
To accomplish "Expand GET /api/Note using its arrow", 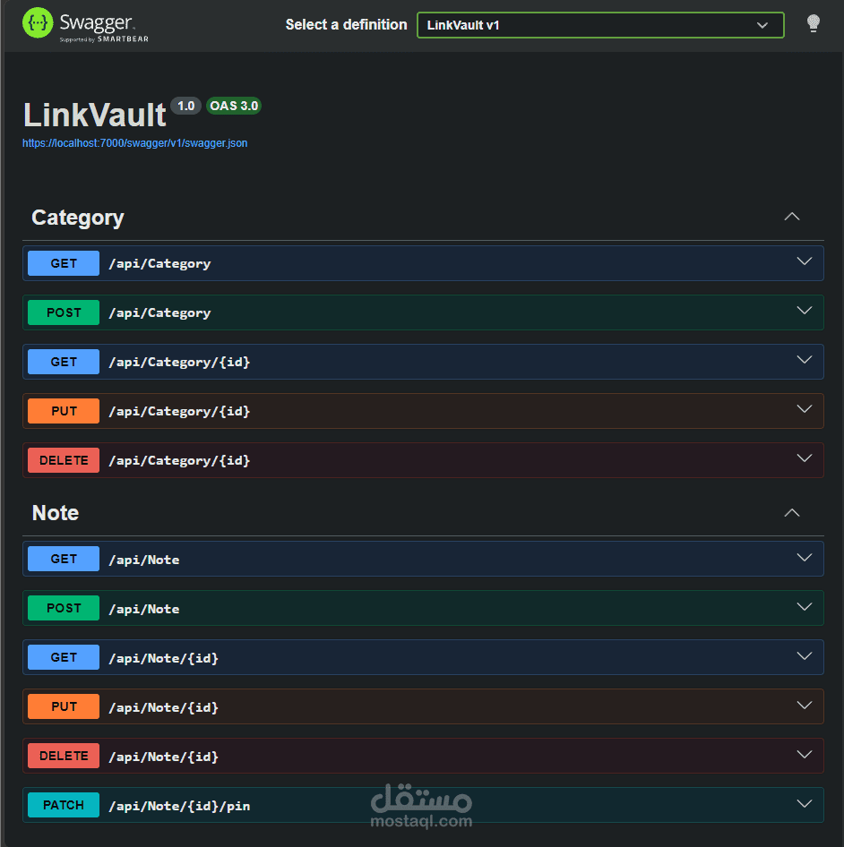I will pyautogui.click(x=805, y=558).
